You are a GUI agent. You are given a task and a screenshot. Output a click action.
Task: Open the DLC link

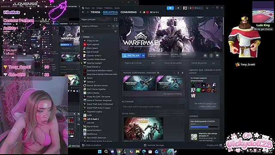point(153,63)
